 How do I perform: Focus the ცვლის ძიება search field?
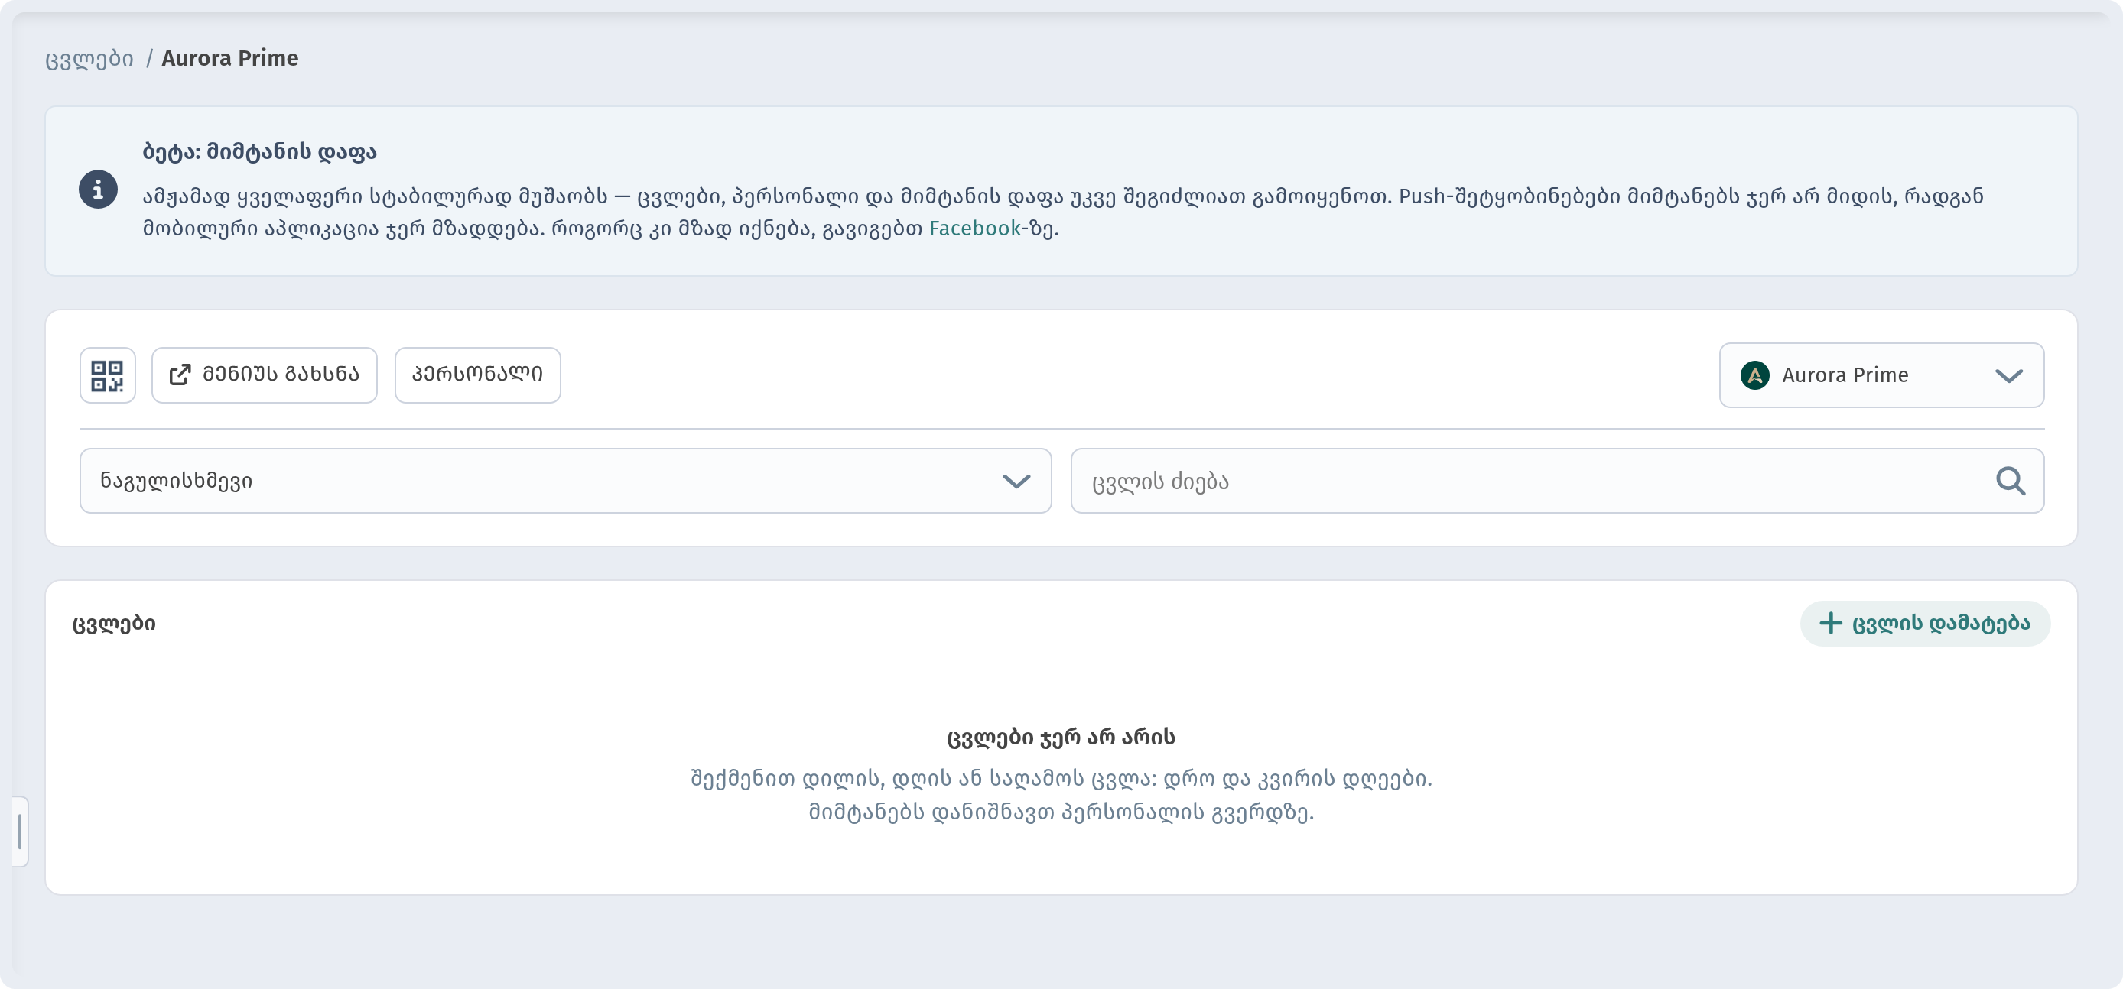point(1557,481)
